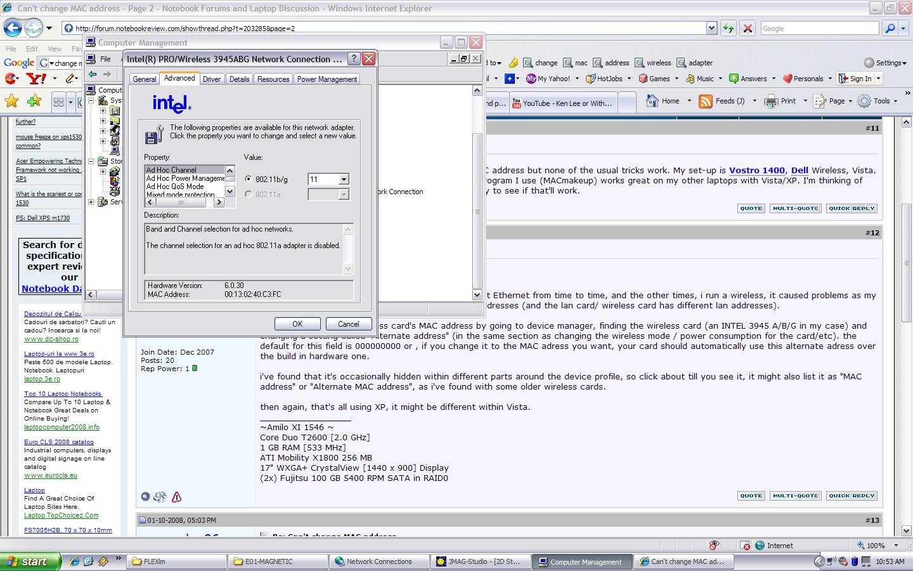Click the Google search input field
913x571 pixels.
(819, 28)
